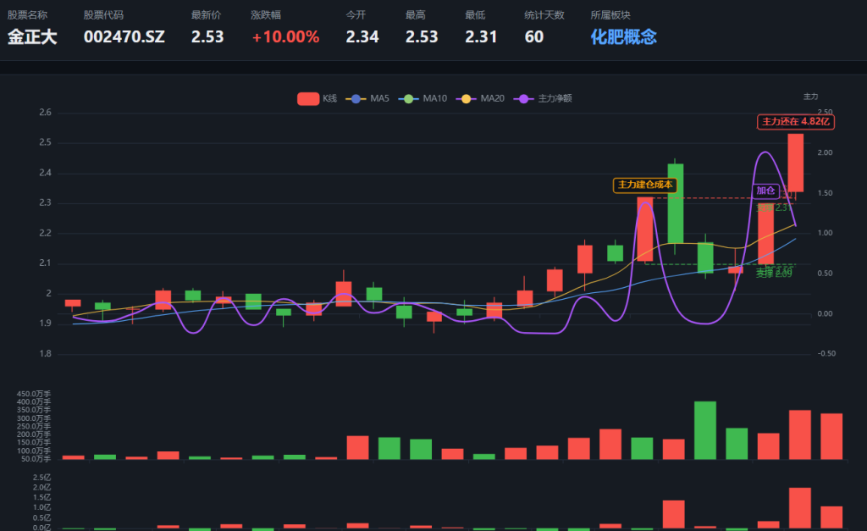Screen dimensions: 867x531
Task: Click the 股票代码 header label
Action: pyautogui.click(x=103, y=15)
